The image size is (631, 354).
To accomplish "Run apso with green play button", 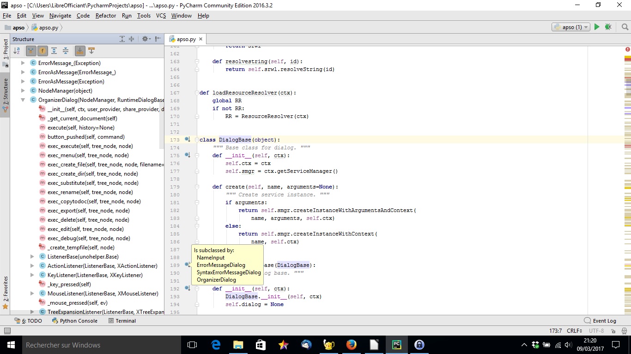I will pyautogui.click(x=597, y=27).
